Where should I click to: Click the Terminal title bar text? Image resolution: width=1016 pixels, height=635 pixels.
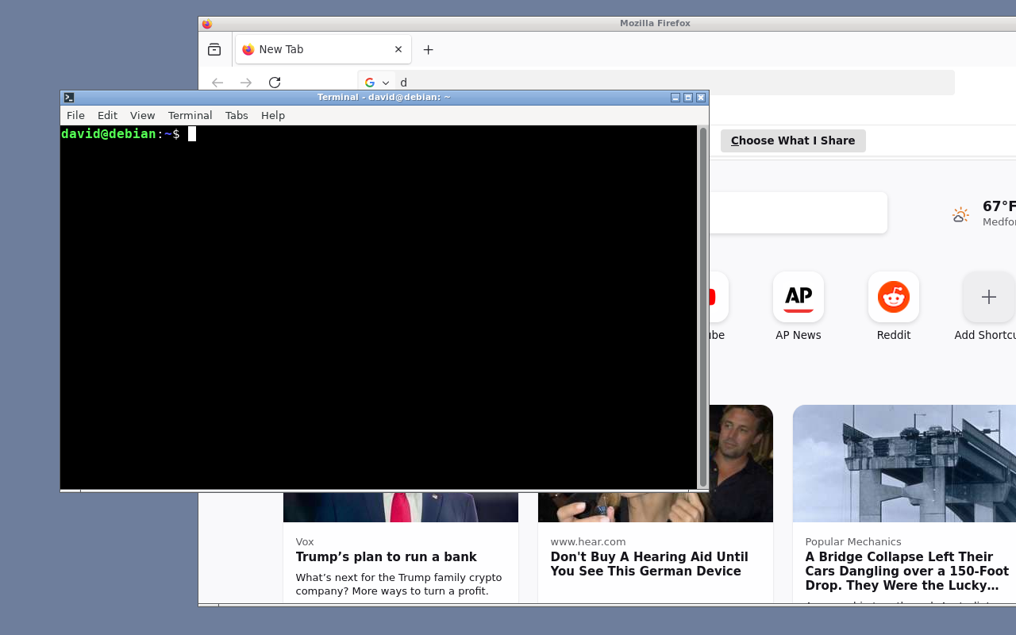coord(383,98)
